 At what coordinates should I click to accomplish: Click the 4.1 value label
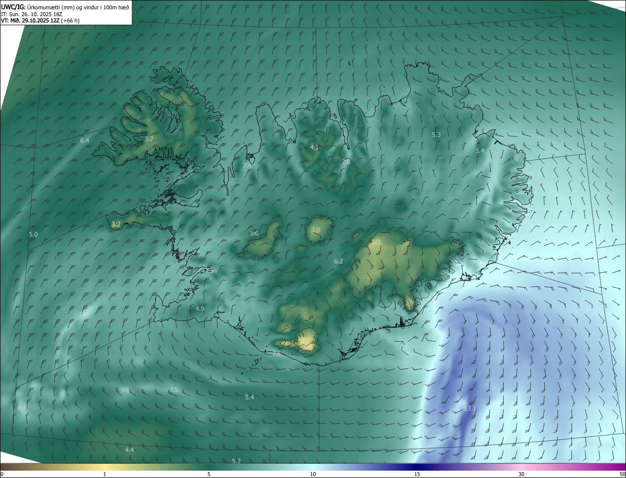coord(314,147)
